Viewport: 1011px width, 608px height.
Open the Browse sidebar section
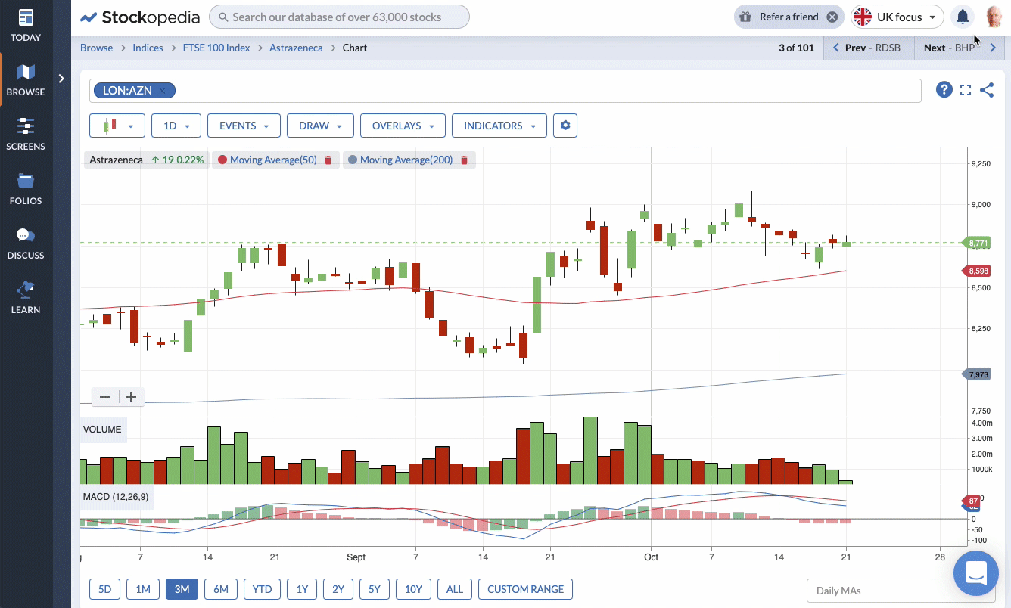(26, 80)
